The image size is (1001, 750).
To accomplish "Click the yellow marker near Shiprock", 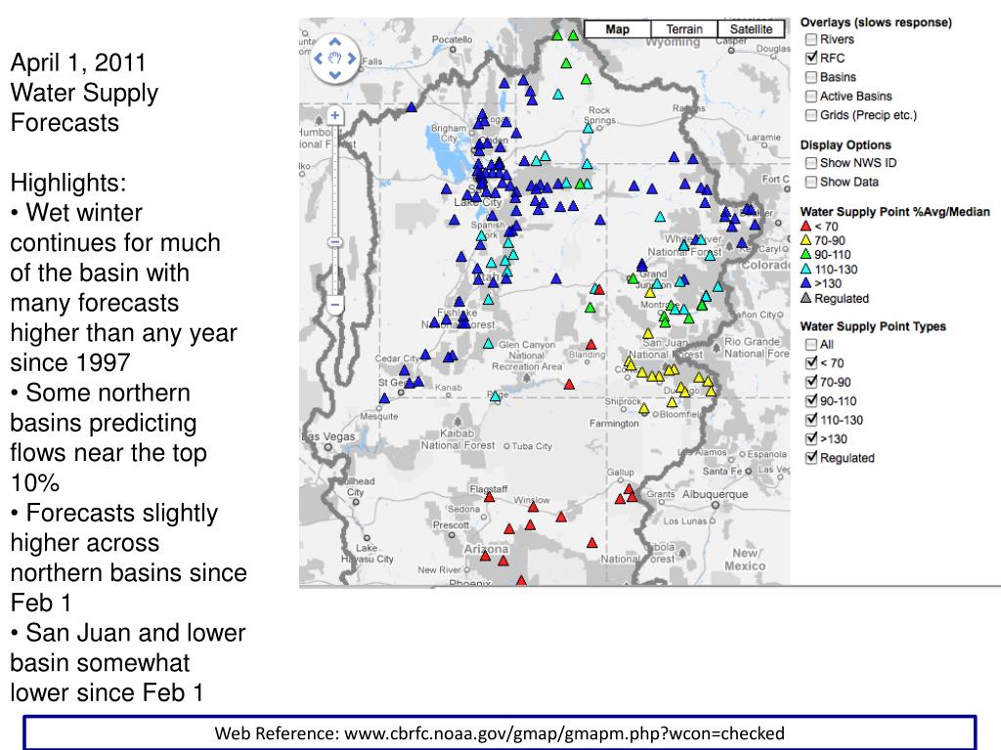I will pyautogui.click(x=644, y=408).
